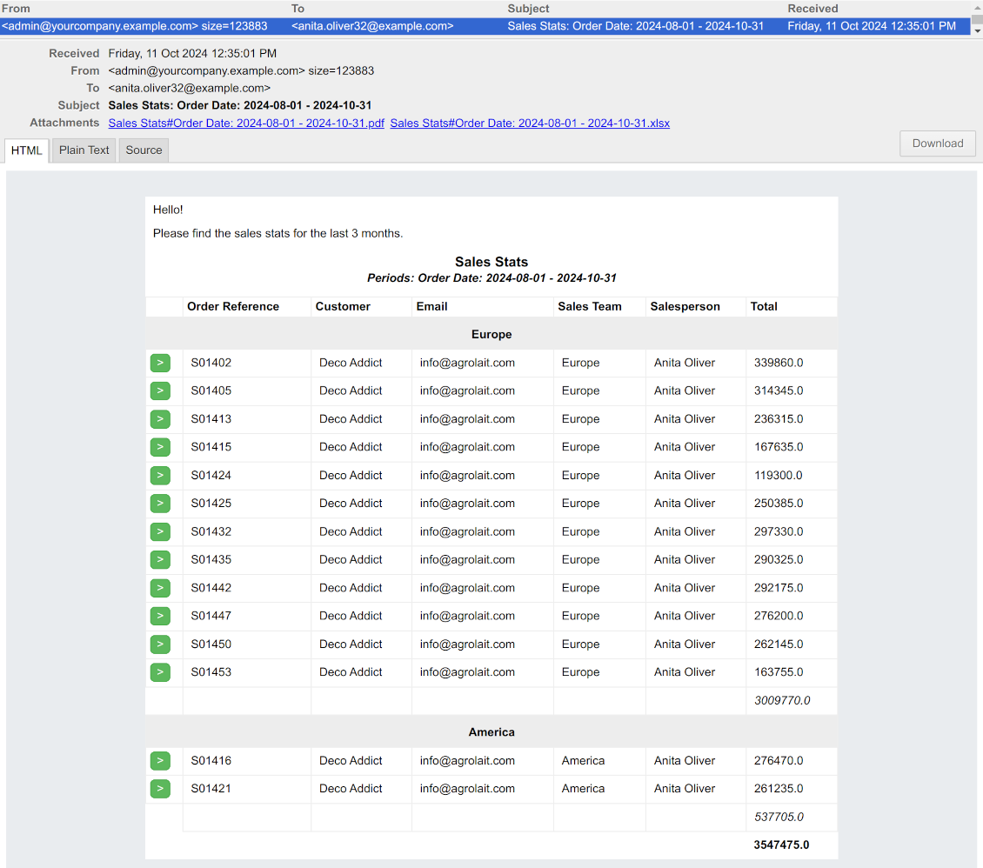This screenshot has height=868, width=983.
Task: Switch to the Source tab
Action: [144, 150]
